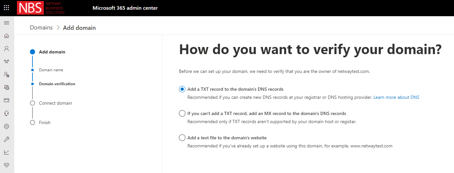454x173 pixels.
Task: Click the Domains breadcrumb link
Action: pos(41,28)
